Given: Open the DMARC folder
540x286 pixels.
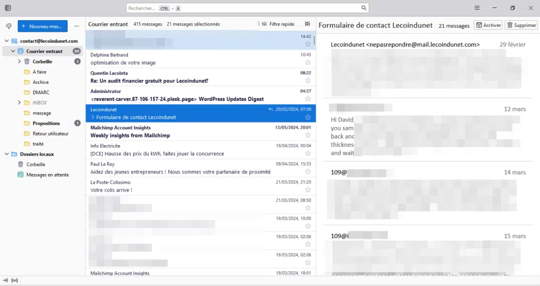Looking at the screenshot, I should [x=41, y=92].
